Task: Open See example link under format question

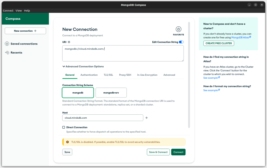Action: (211, 90)
